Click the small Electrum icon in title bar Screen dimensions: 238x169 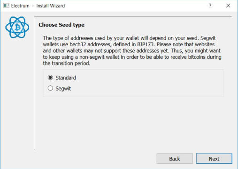(x=6, y=6)
